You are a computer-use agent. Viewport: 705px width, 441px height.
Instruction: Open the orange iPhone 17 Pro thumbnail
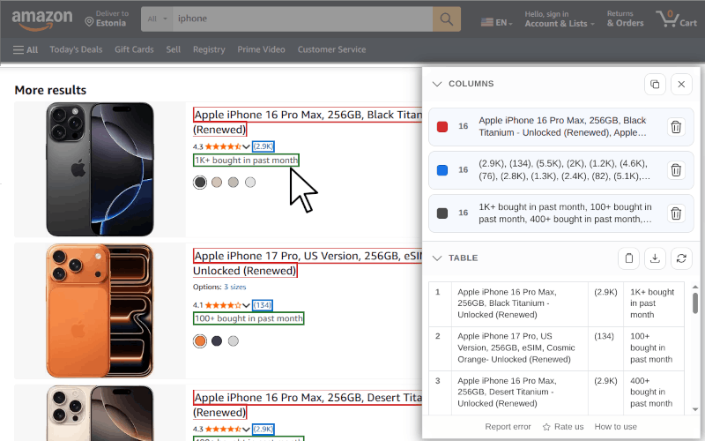100,310
